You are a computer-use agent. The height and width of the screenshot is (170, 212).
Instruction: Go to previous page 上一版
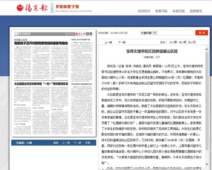(x=66, y=143)
